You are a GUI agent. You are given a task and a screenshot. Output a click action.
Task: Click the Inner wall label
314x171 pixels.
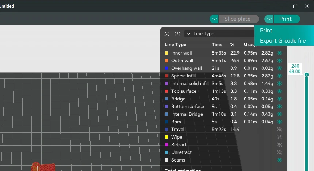pos(181,53)
